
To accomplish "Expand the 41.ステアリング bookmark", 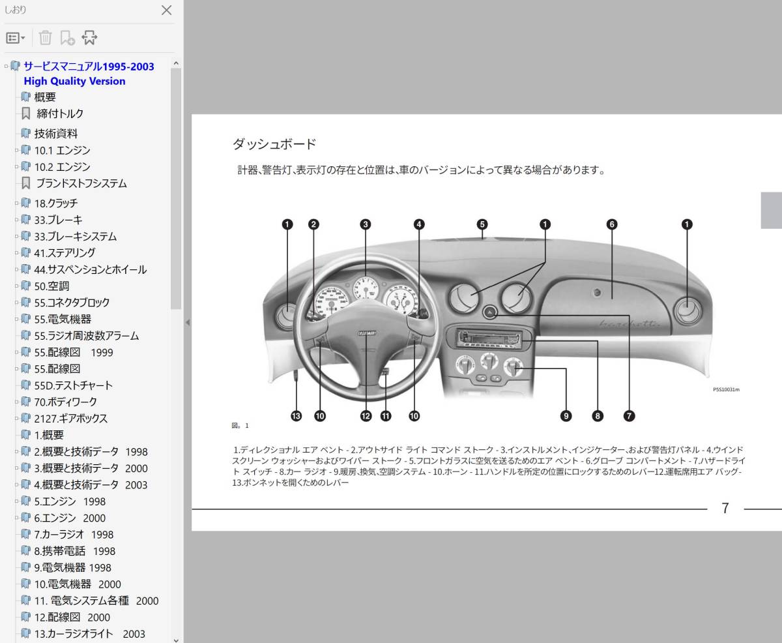I will (18, 252).
